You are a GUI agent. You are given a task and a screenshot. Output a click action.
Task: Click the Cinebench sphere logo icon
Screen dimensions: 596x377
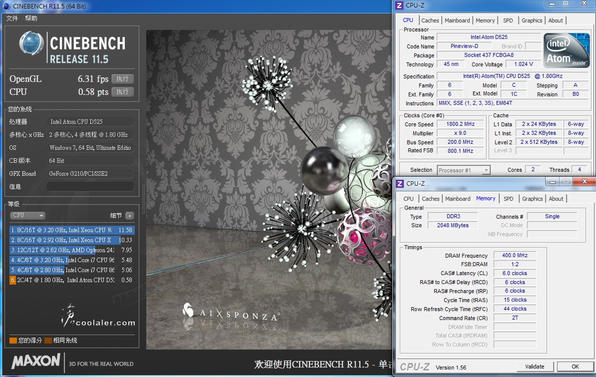[31, 43]
